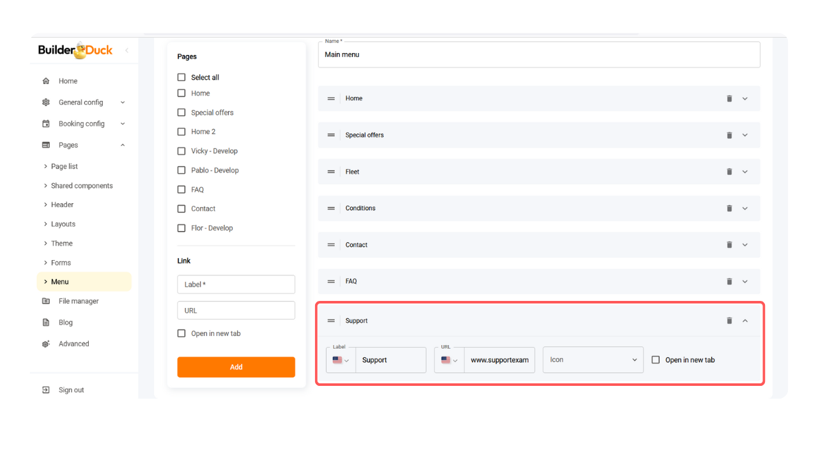Open the Icon dropdown for Support

click(592, 360)
